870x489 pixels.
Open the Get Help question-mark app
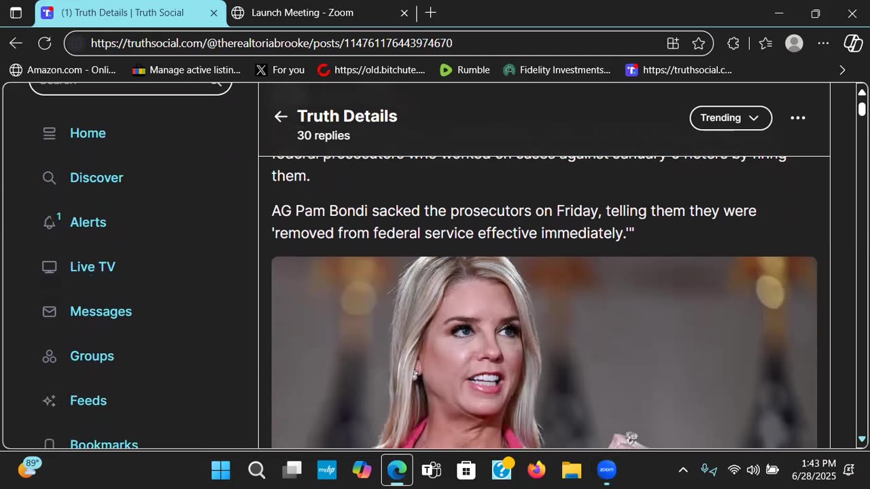(502, 470)
